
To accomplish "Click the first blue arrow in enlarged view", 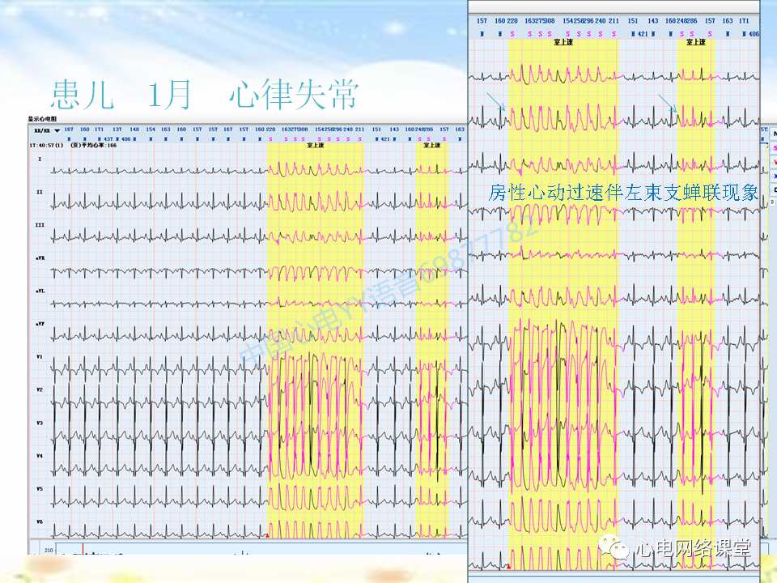I will [x=495, y=102].
